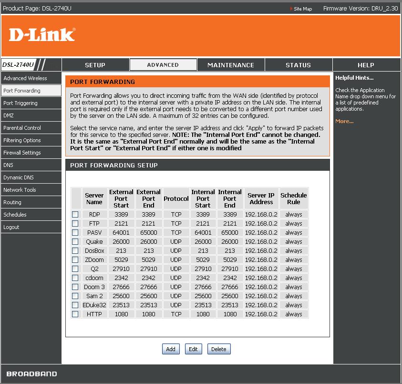Click the Edit button
The height and width of the screenshot is (384, 402).
pyautogui.click(x=193, y=349)
